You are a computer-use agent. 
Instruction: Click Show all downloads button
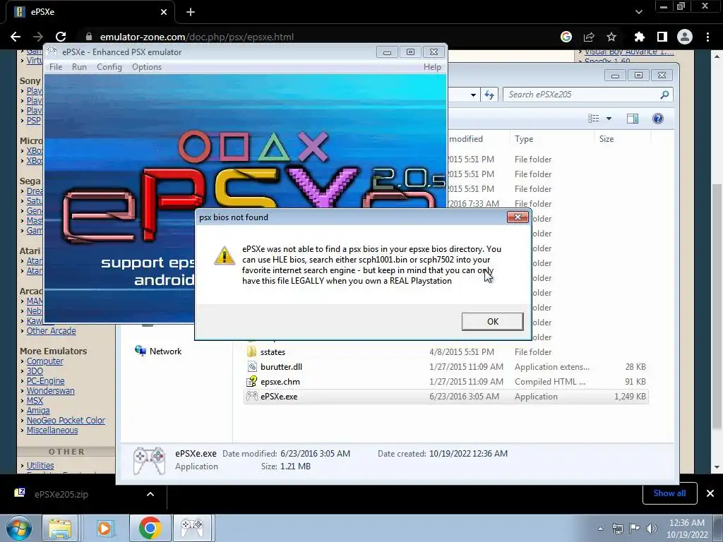(669, 493)
